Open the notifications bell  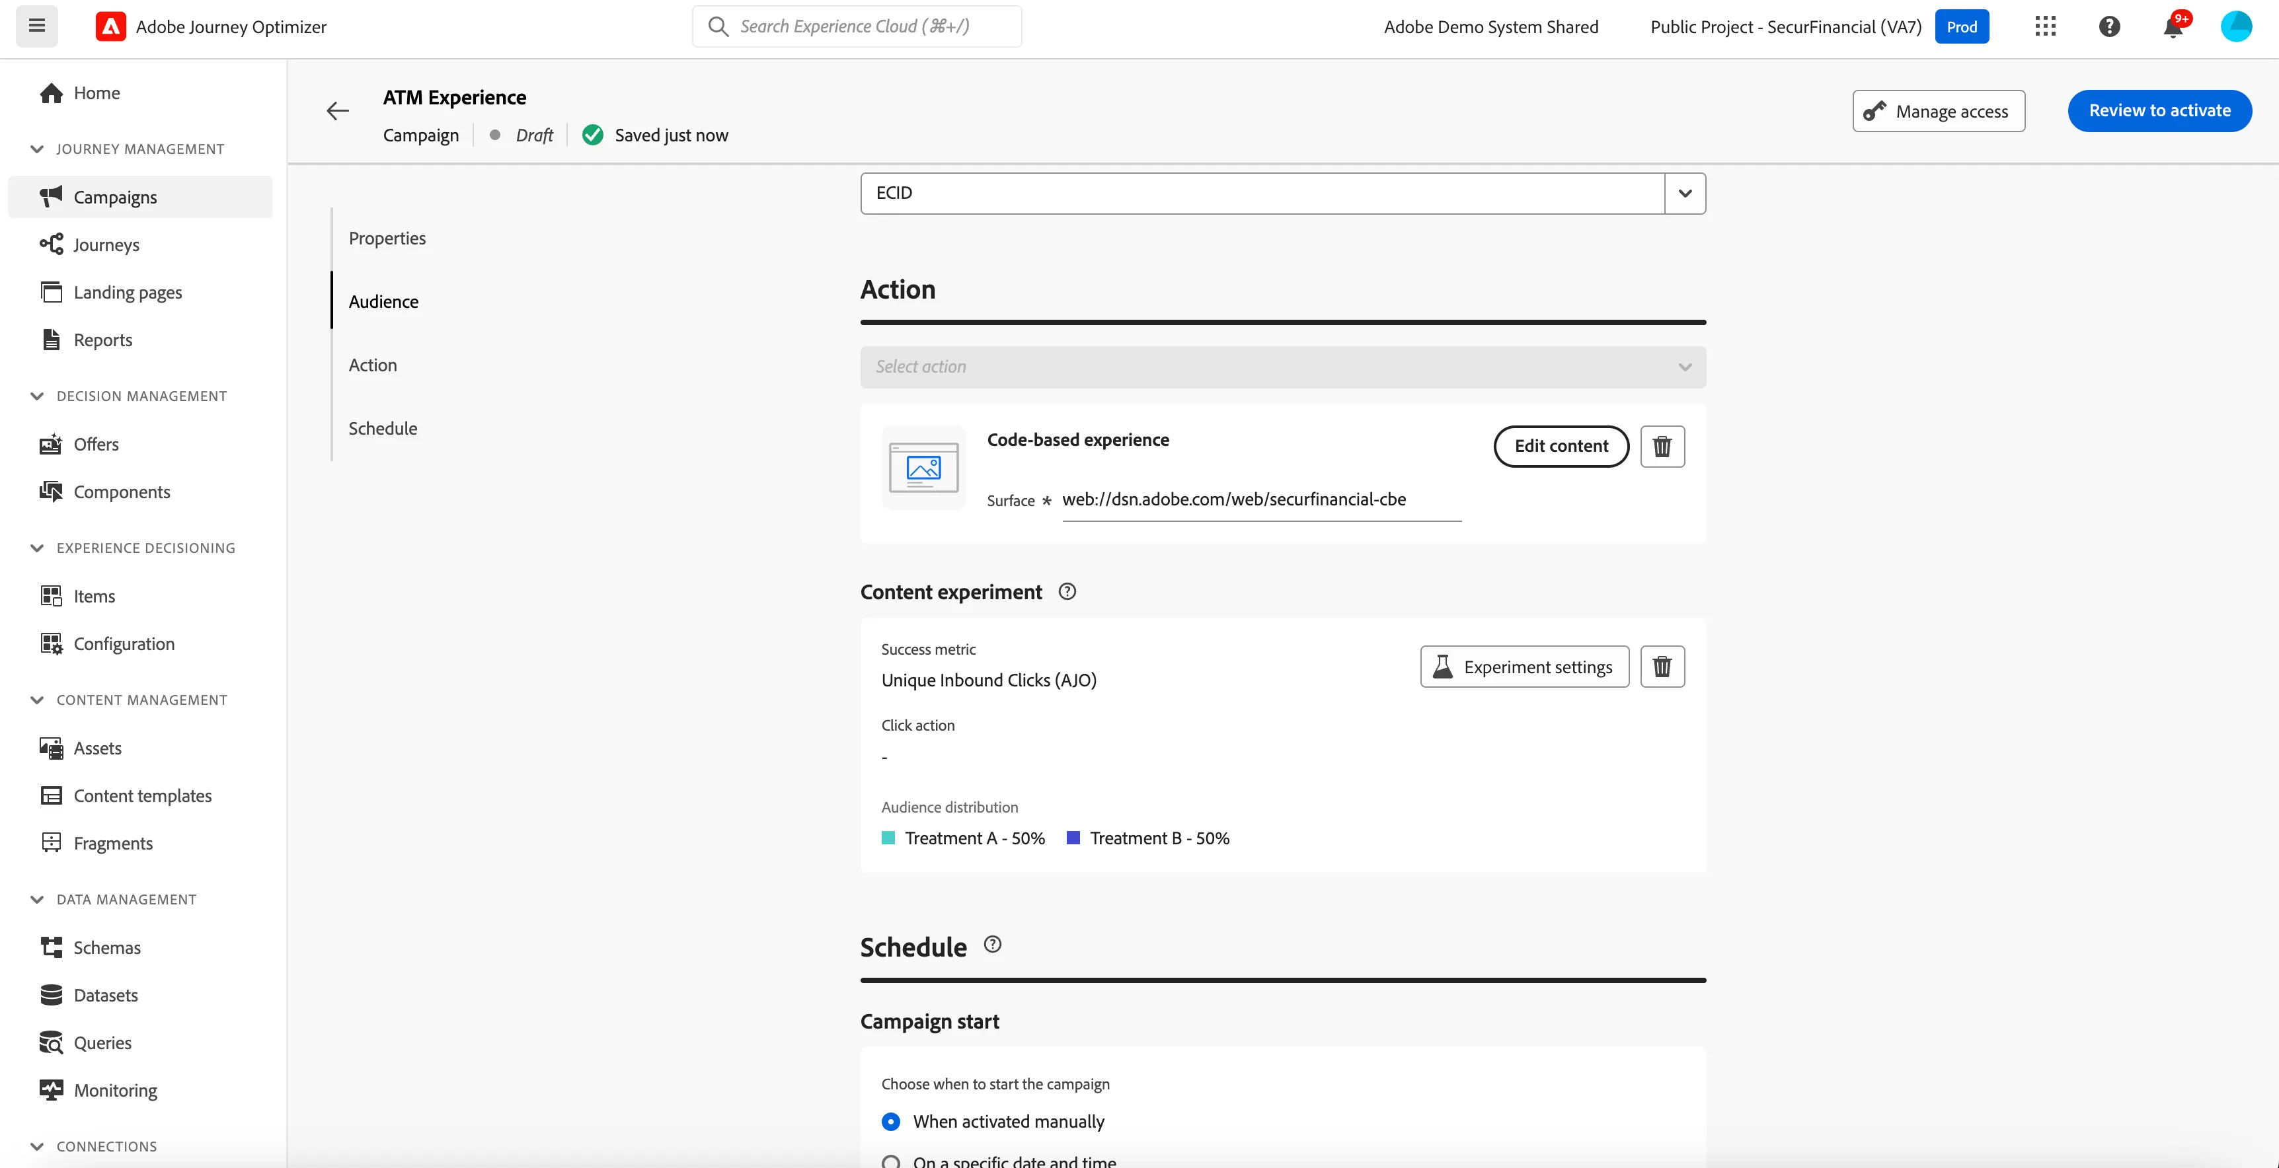click(2173, 26)
